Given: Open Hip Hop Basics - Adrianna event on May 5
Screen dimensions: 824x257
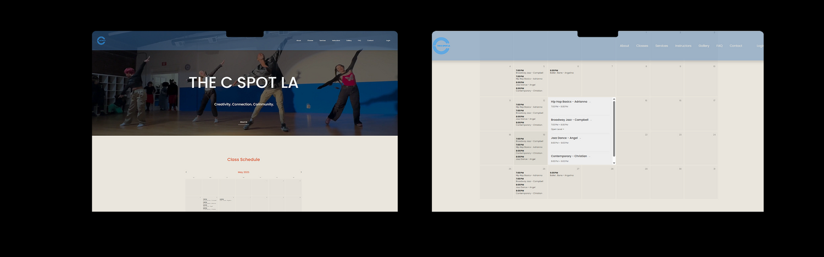Looking at the screenshot, I should pos(529,78).
